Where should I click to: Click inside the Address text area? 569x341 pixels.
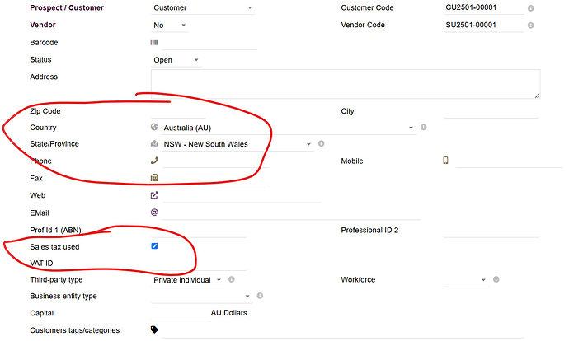tap(345, 84)
